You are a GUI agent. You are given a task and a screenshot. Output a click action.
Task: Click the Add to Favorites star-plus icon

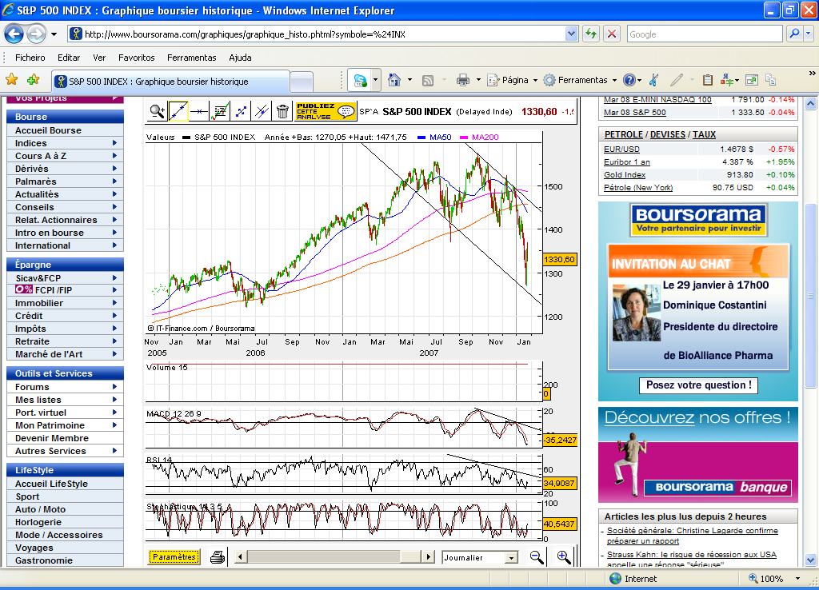[33, 79]
